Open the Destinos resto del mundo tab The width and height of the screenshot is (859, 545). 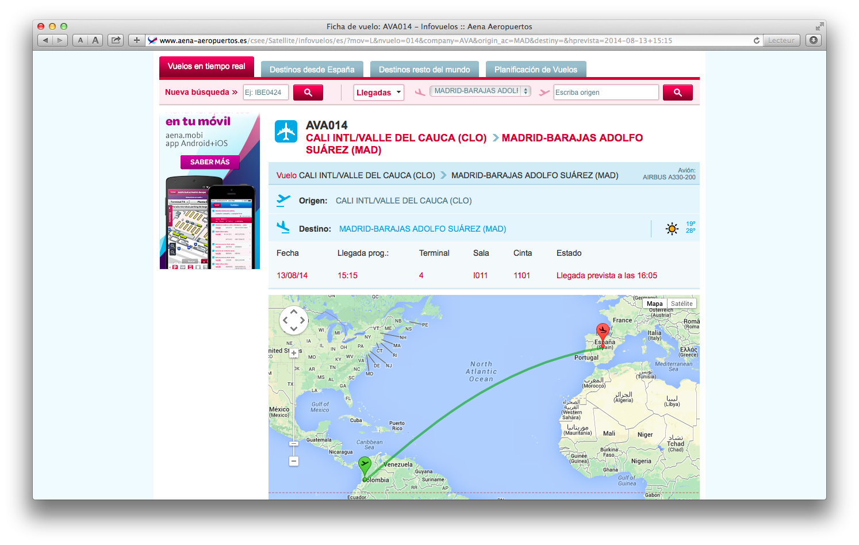[x=424, y=70]
